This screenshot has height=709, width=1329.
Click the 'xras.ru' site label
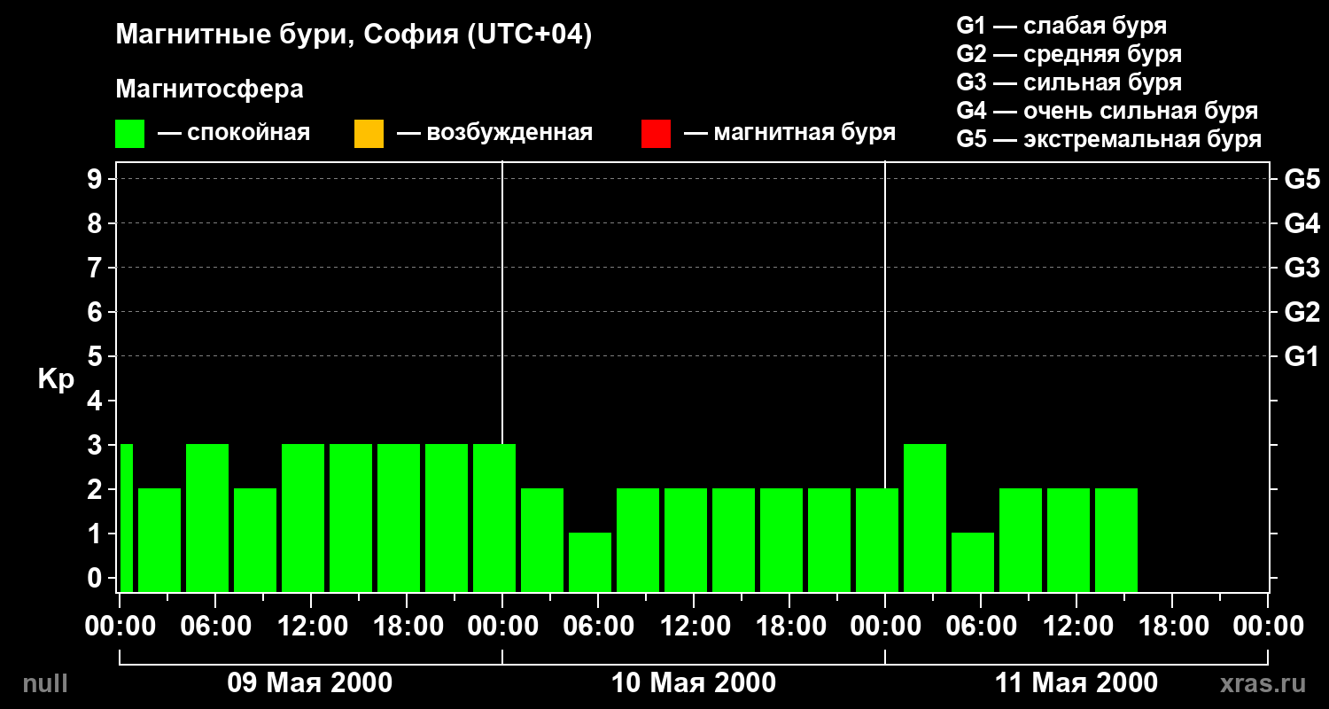click(x=1263, y=683)
